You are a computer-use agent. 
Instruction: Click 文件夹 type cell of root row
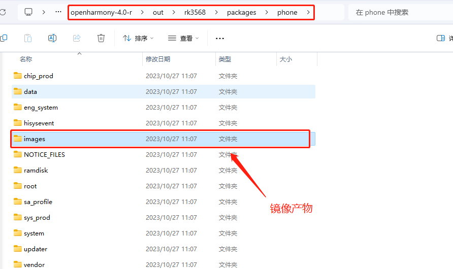228,186
